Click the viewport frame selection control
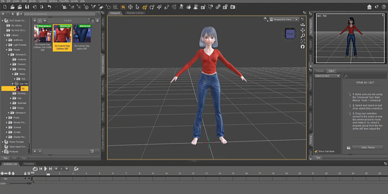388x194 pixels. coord(302,41)
